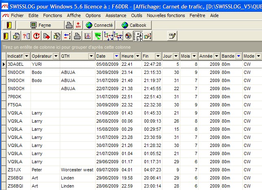
Task: Open the Mode column dropdown
Action: click(258, 56)
